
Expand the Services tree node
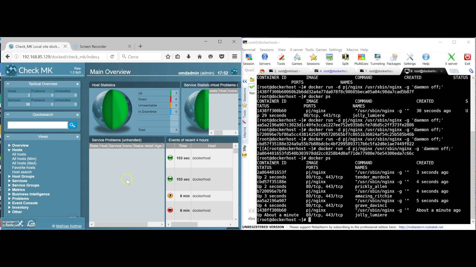pos(9,181)
